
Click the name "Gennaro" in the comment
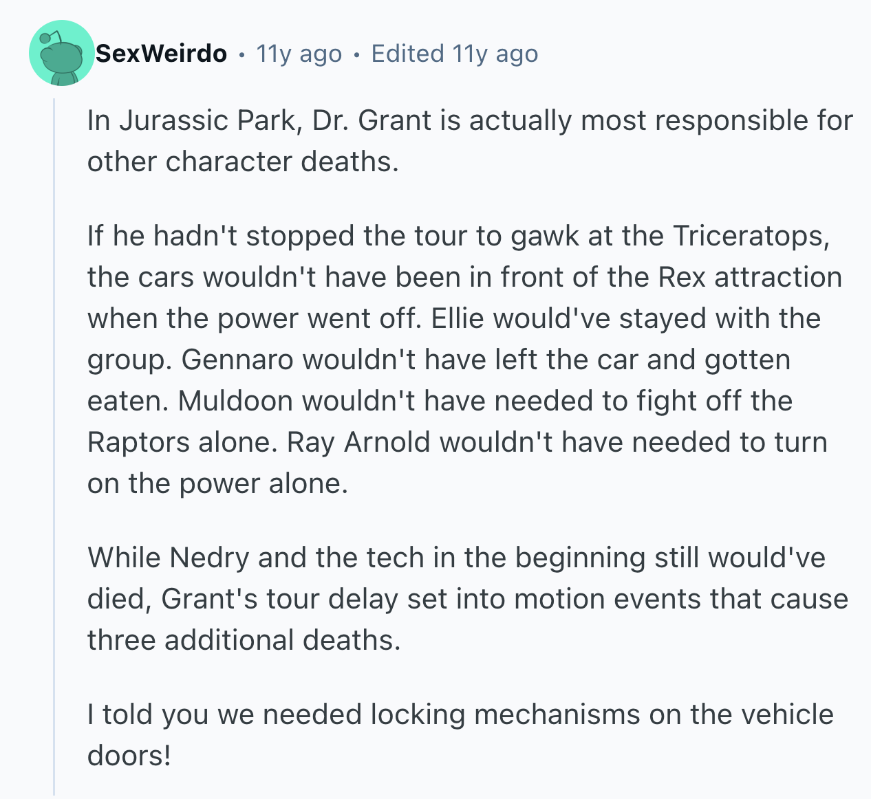coord(237,359)
